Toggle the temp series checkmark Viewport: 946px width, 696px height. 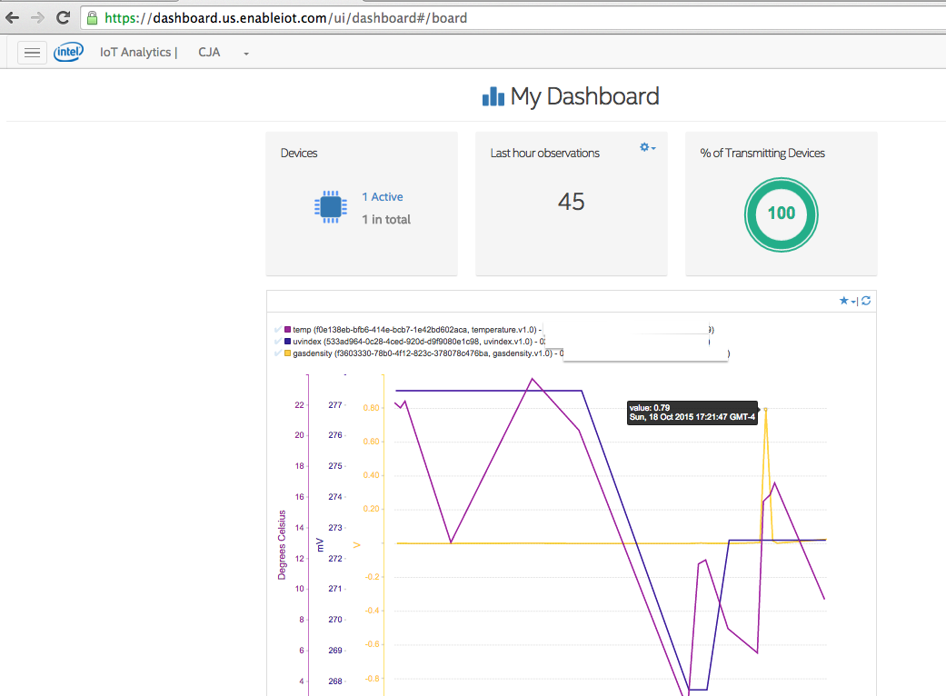pyautogui.click(x=278, y=329)
